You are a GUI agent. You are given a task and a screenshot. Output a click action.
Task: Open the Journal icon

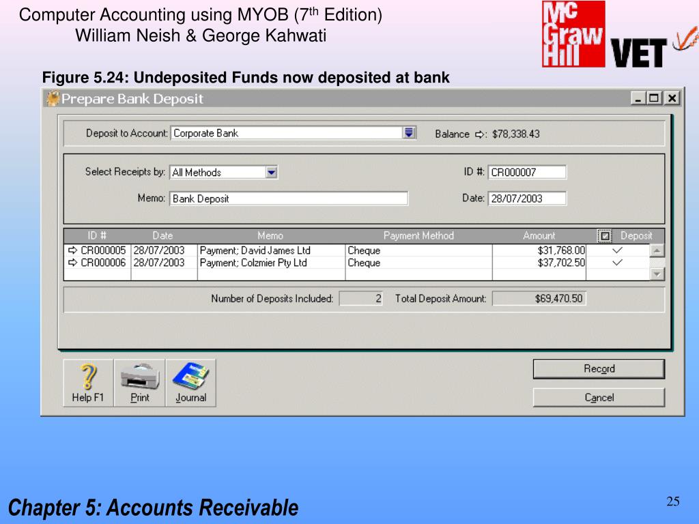pos(191,383)
